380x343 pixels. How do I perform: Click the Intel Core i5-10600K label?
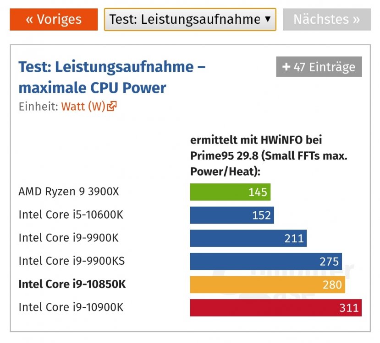71,214
